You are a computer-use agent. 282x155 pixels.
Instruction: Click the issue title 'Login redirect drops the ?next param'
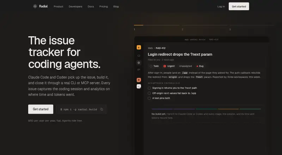point(180,54)
